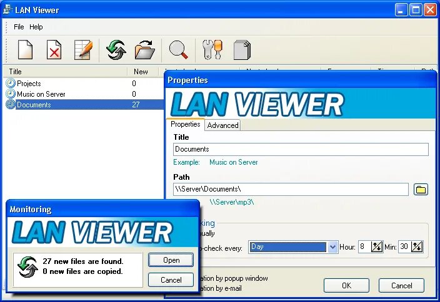
Task: Click the magnifying glass search icon
Action: pos(179,49)
